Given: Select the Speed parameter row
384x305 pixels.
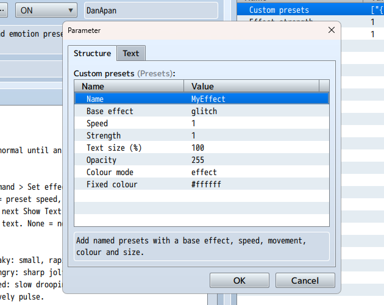Looking at the screenshot, I should [202, 123].
